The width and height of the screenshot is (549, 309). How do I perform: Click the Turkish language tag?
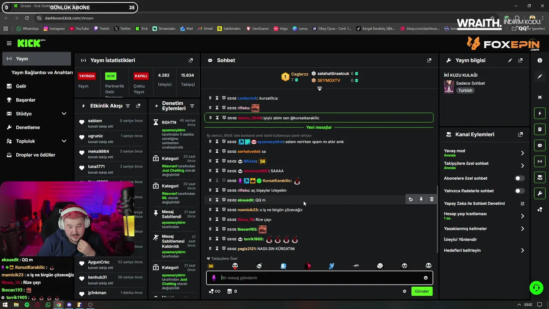click(x=465, y=91)
